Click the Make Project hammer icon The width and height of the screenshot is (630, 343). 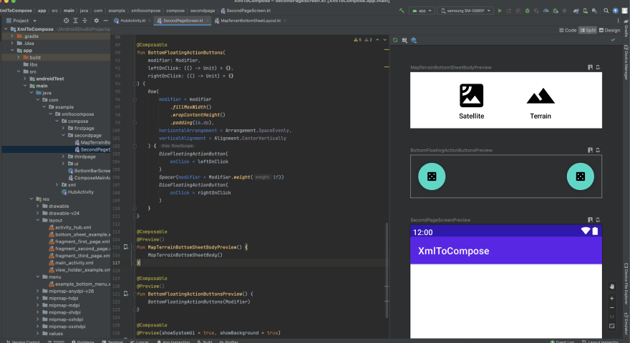[402, 11]
